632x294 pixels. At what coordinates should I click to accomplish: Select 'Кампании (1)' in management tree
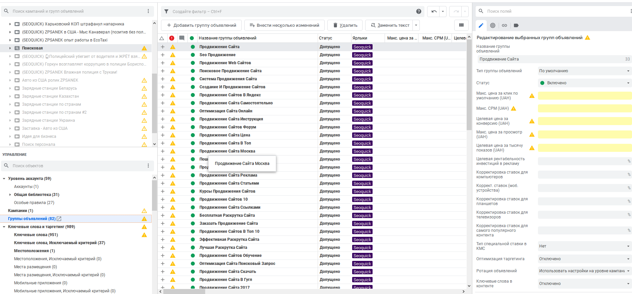(20, 211)
